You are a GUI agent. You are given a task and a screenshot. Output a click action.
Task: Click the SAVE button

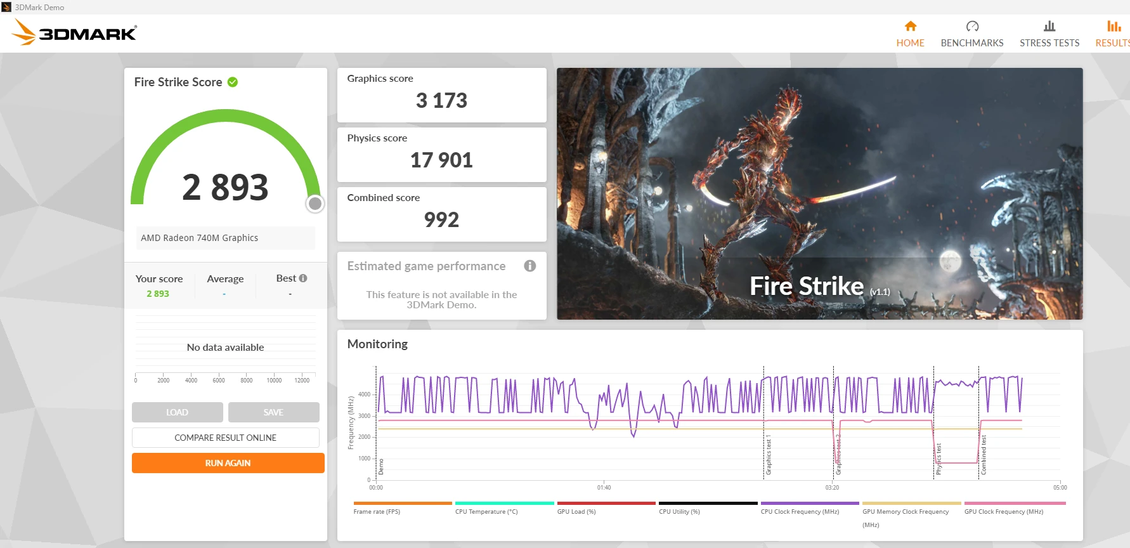(x=274, y=412)
